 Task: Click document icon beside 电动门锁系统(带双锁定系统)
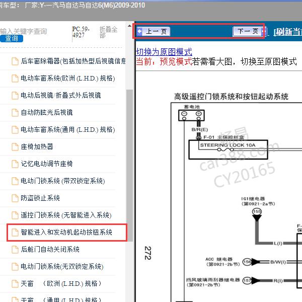(x=15, y=181)
